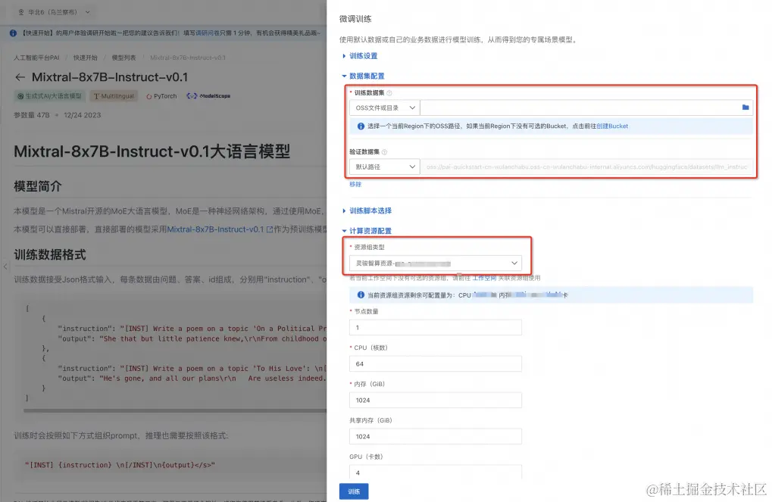Click the 生成式AI/大语言模型 tag
Screen dimensions: 772x502
pos(49,96)
